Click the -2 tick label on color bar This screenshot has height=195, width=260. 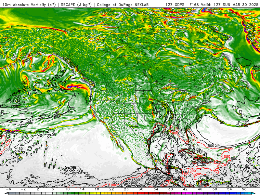[23, 189]
